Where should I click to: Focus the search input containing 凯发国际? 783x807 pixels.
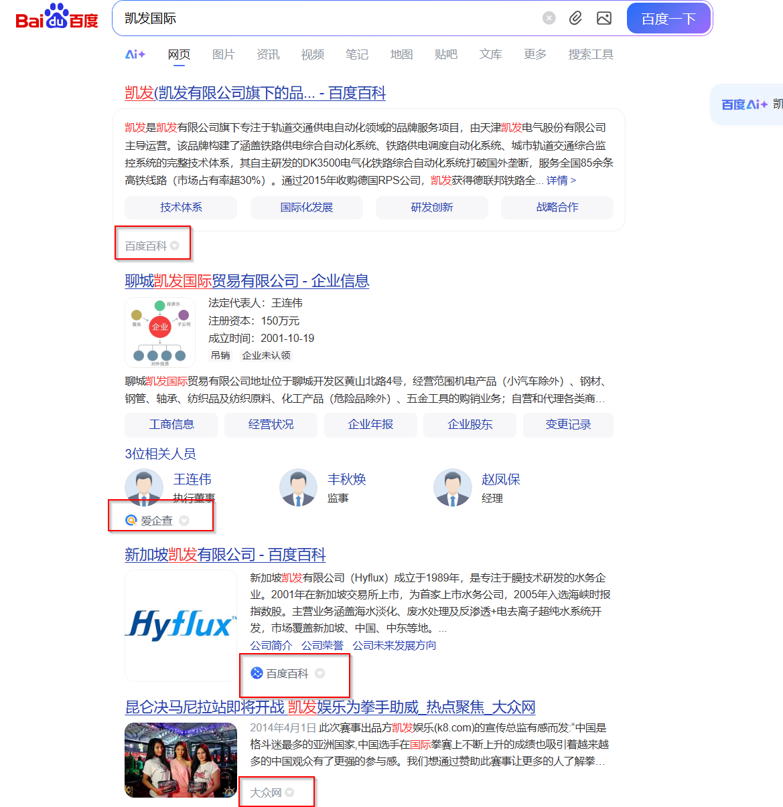(x=328, y=18)
